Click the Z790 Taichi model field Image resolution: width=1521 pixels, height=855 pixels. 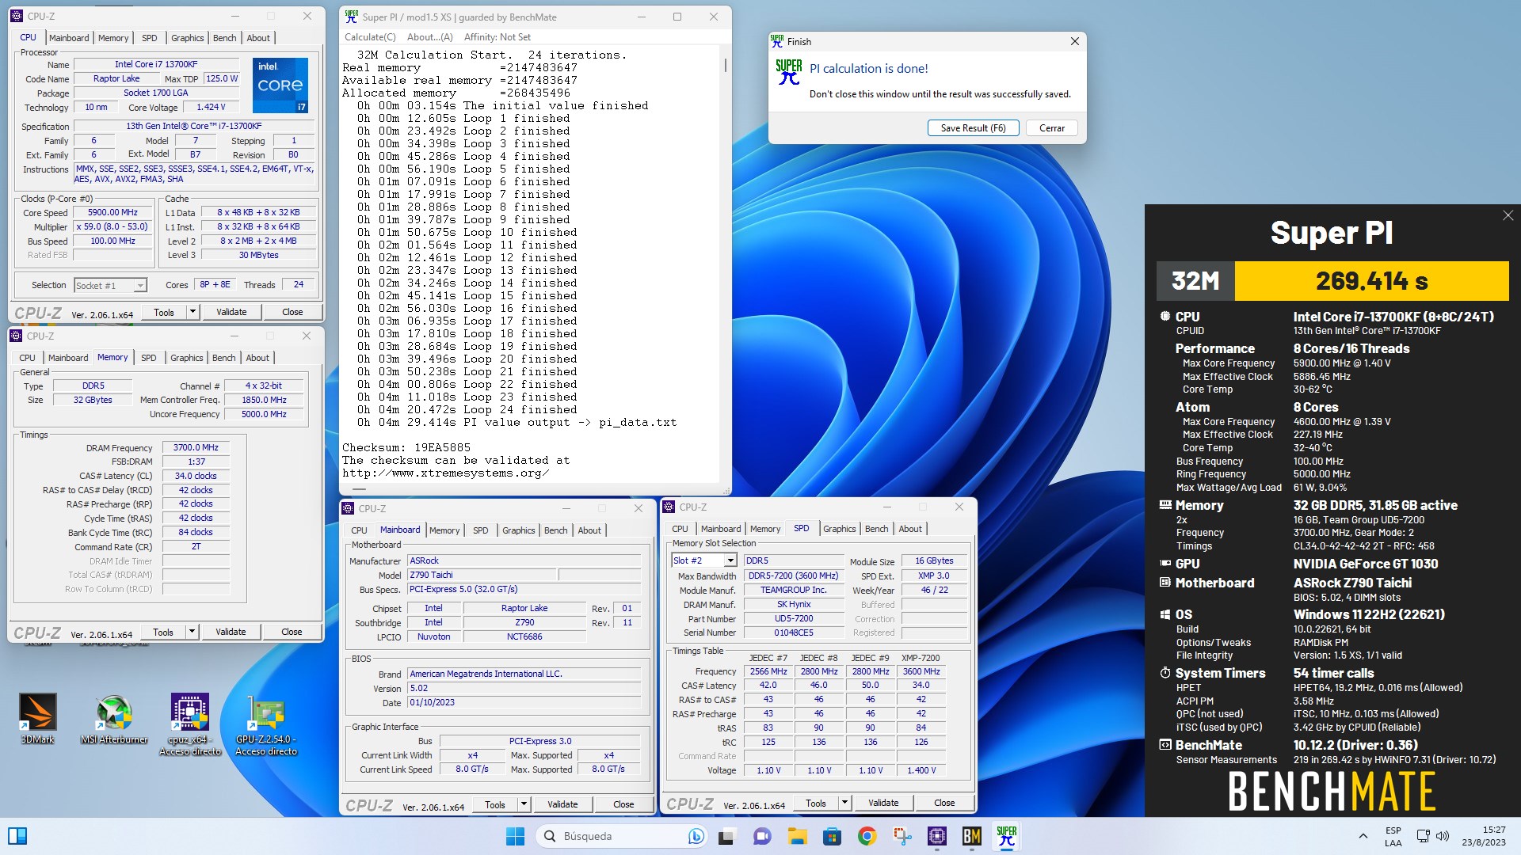coord(482,576)
